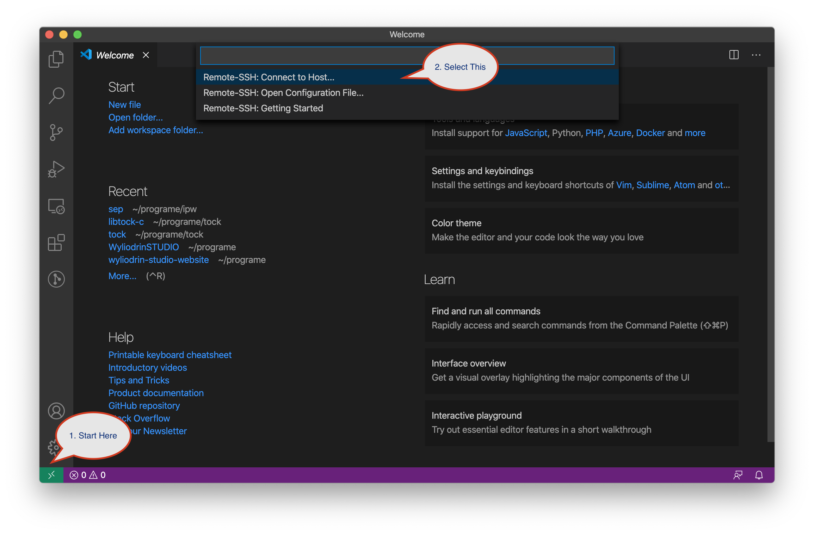Select Remote-SSH: Open Configuration File command
The width and height of the screenshot is (814, 535).
click(284, 93)
